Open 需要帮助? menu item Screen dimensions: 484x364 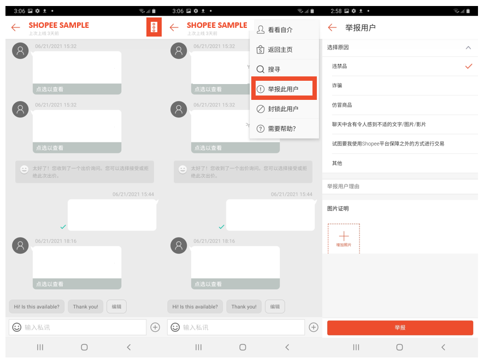coord(284,129)
